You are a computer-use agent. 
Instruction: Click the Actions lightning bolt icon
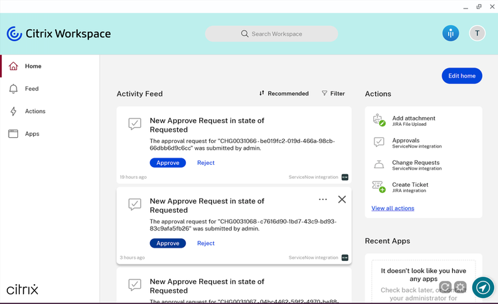tap(13, 111)
